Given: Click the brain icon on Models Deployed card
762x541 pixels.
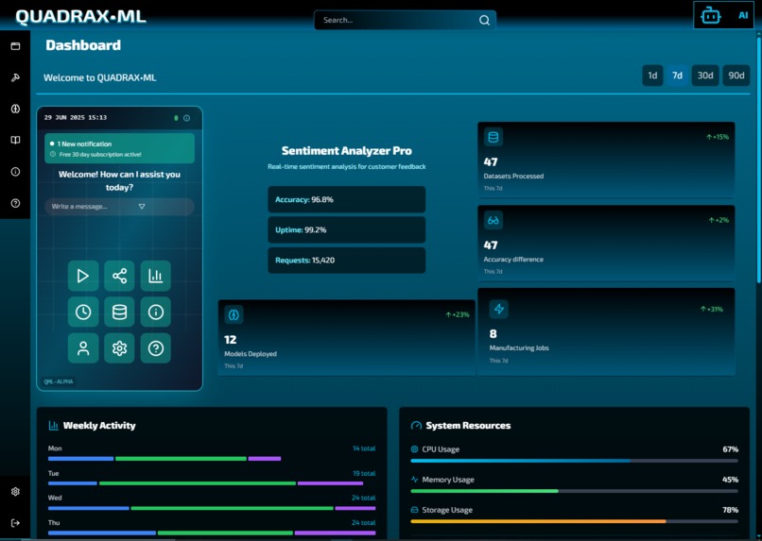Looking at the screenshot, I should click(x=234, y=315).
